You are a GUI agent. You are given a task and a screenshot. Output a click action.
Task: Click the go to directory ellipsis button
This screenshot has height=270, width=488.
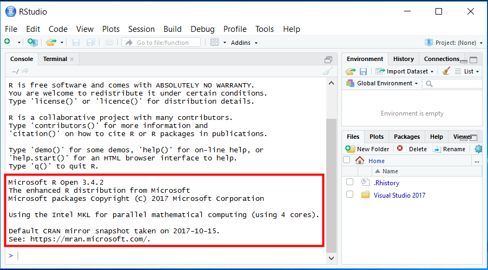[x=477, y=161]
